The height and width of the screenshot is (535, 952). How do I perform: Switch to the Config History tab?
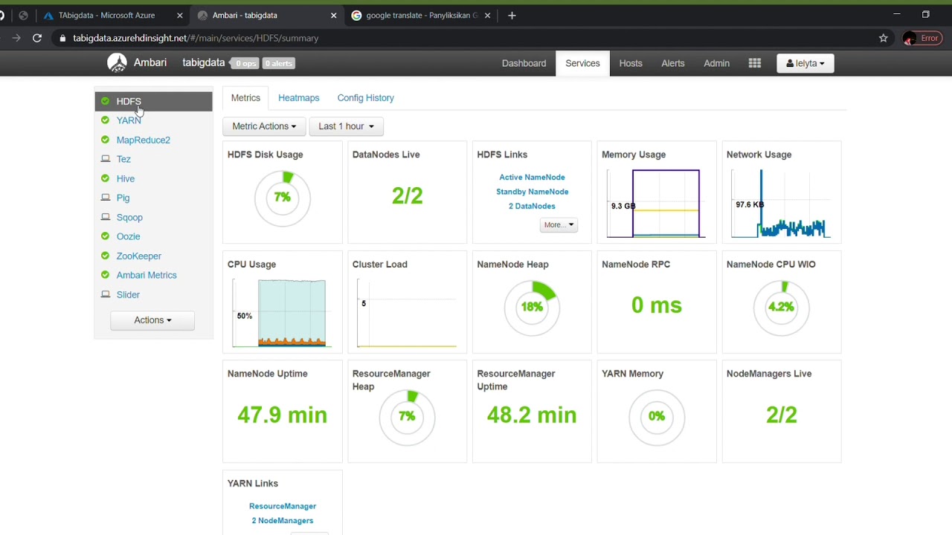[x=365, y=98]
